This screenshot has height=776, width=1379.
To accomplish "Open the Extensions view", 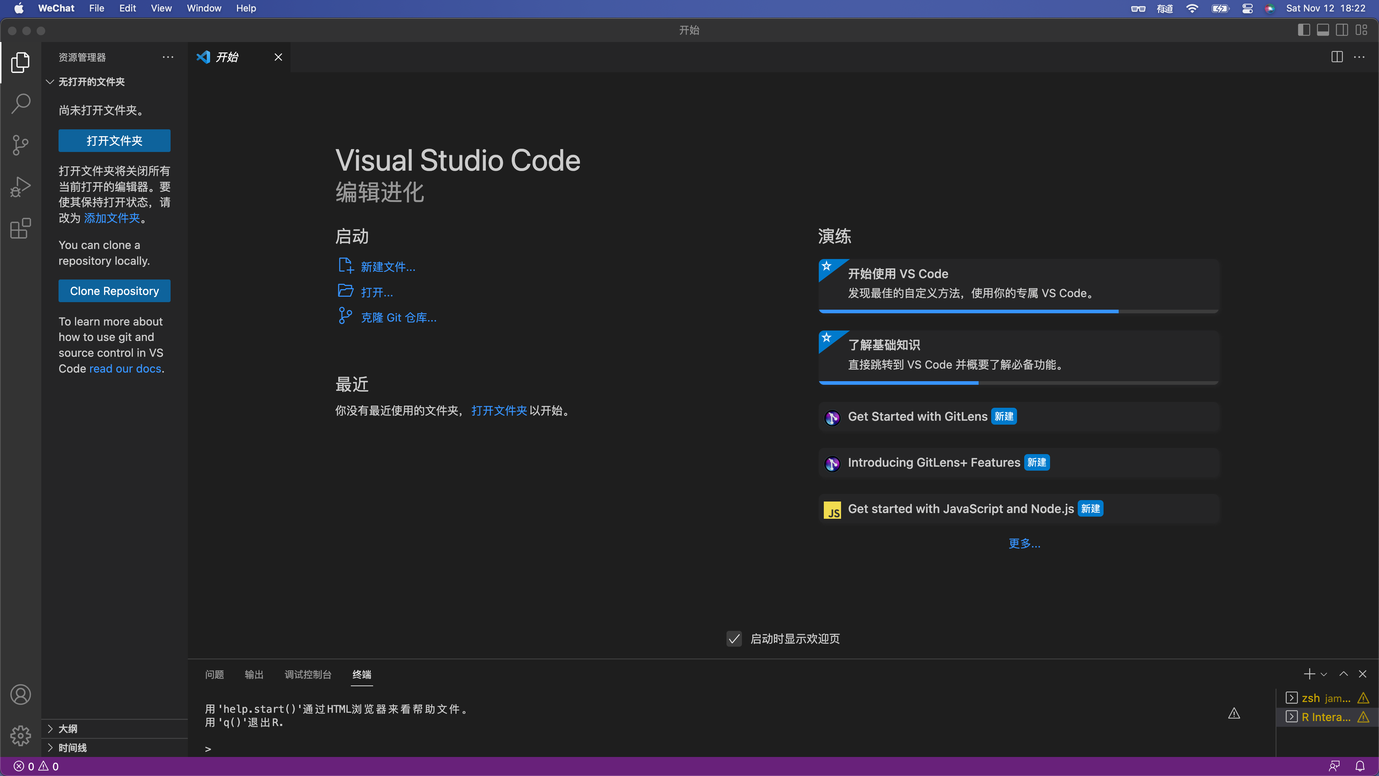I will [x=20, y=229].
